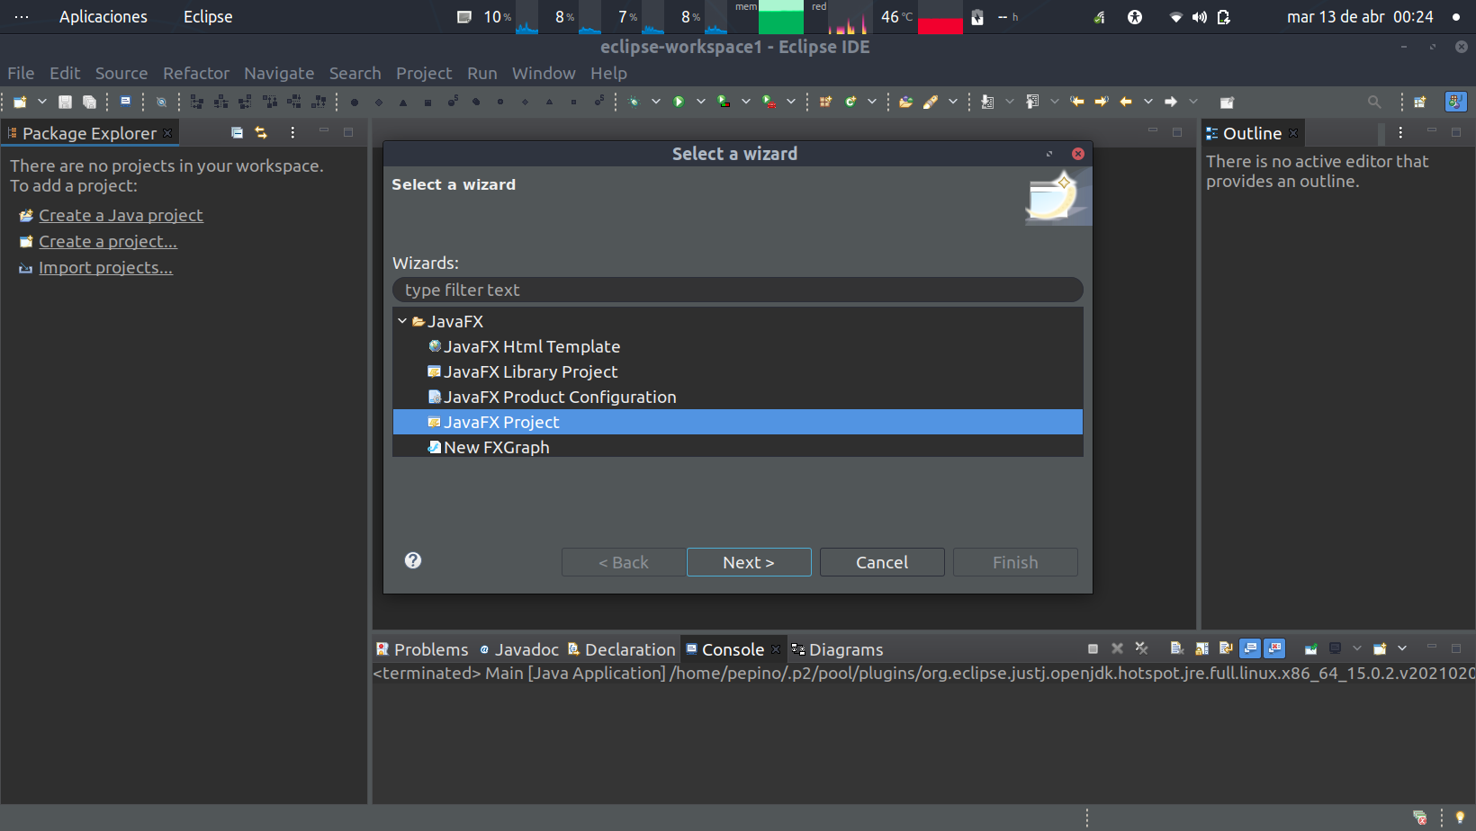Select JavaFX Library Project wizard

(x=737, y=371)
